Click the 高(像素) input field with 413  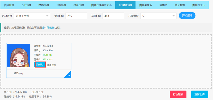113,16
